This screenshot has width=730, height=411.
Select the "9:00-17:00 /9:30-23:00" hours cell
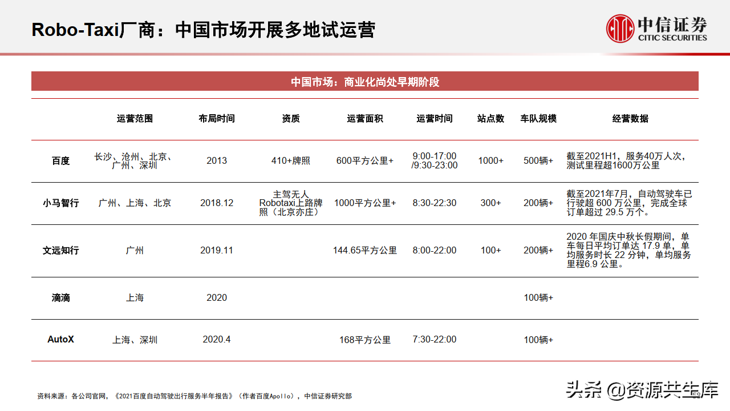click(435, 161)
